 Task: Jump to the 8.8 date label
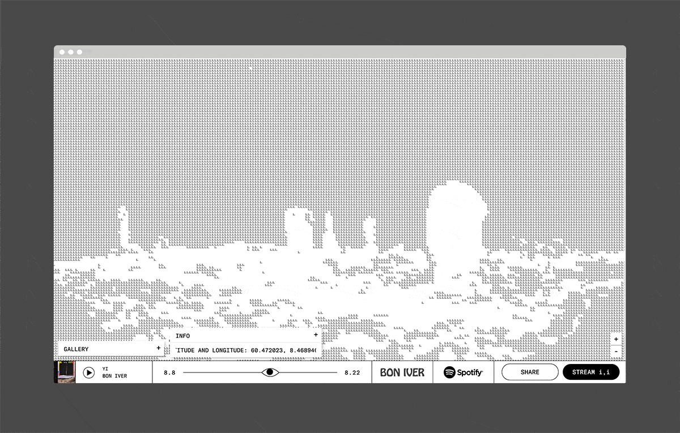[x=169, y=372]
